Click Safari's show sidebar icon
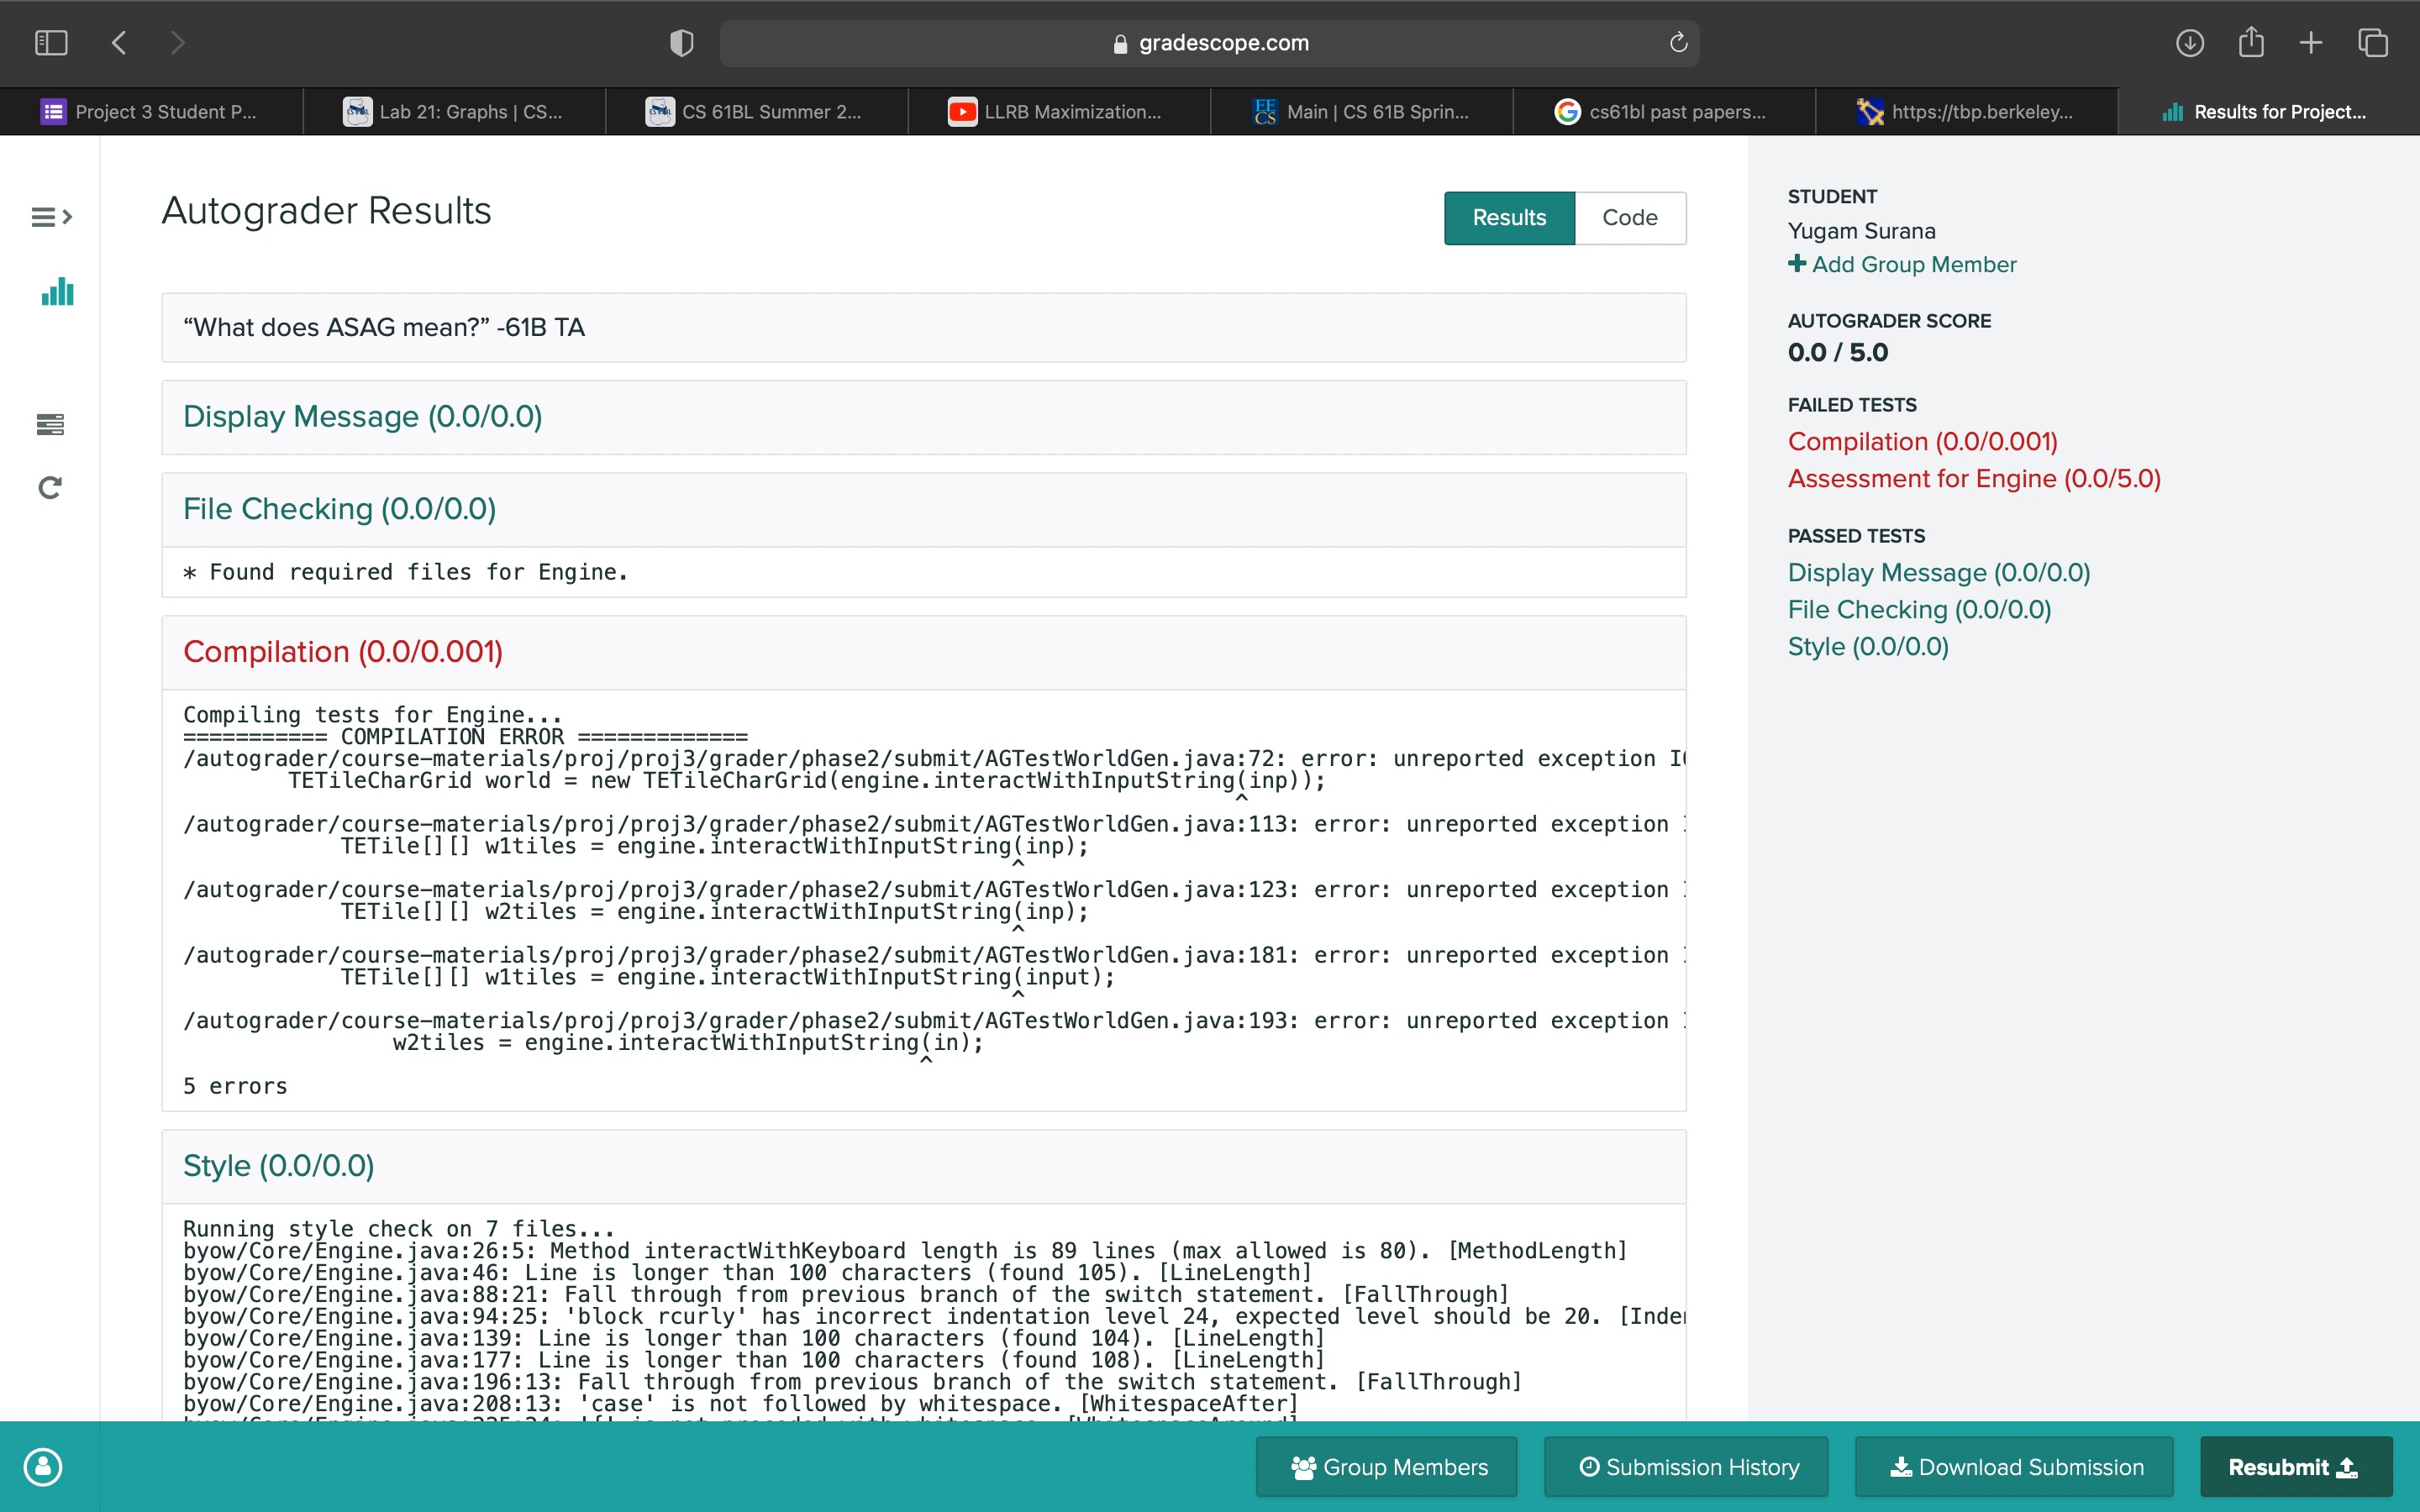 (x=51, y=43)
